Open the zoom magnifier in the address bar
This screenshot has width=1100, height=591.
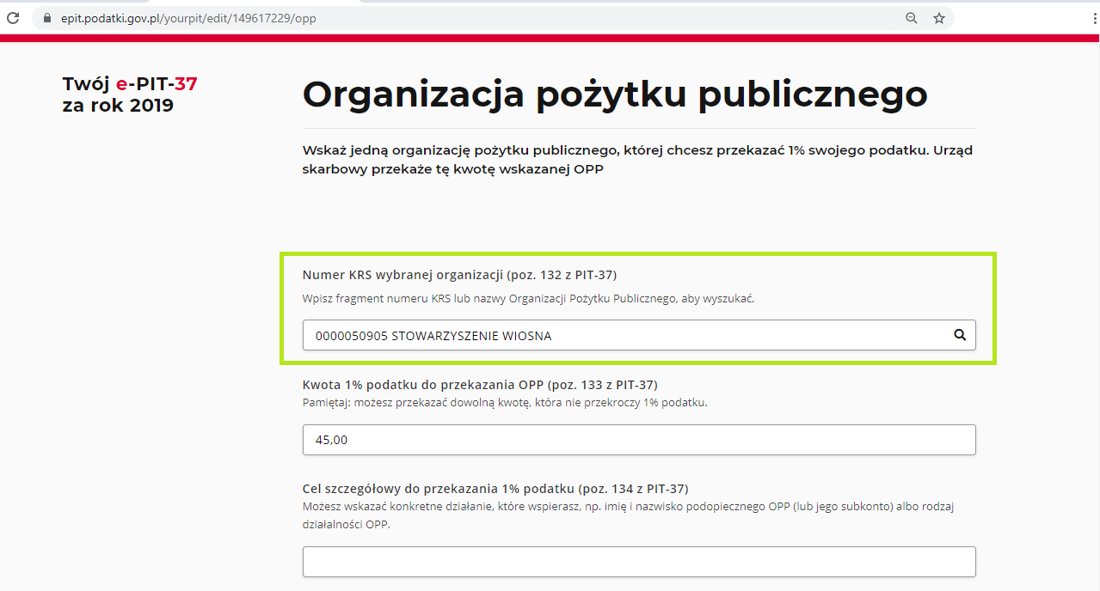(x=912, y=17)
